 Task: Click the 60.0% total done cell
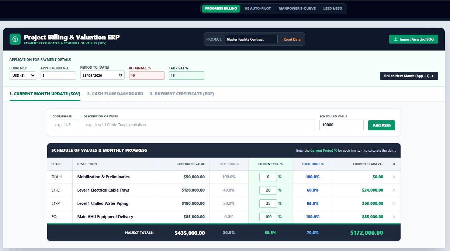pyautogui.click(x=312, y=190)
